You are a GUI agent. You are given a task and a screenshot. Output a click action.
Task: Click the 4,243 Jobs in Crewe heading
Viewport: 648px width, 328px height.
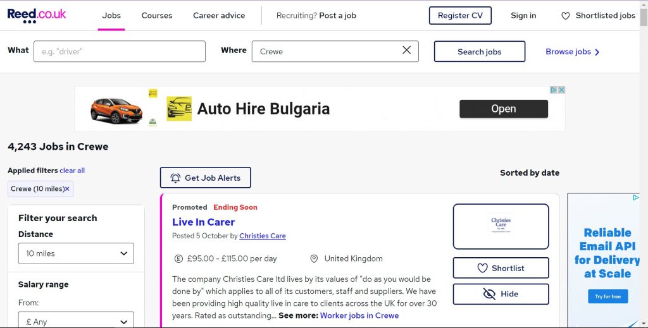58,147
